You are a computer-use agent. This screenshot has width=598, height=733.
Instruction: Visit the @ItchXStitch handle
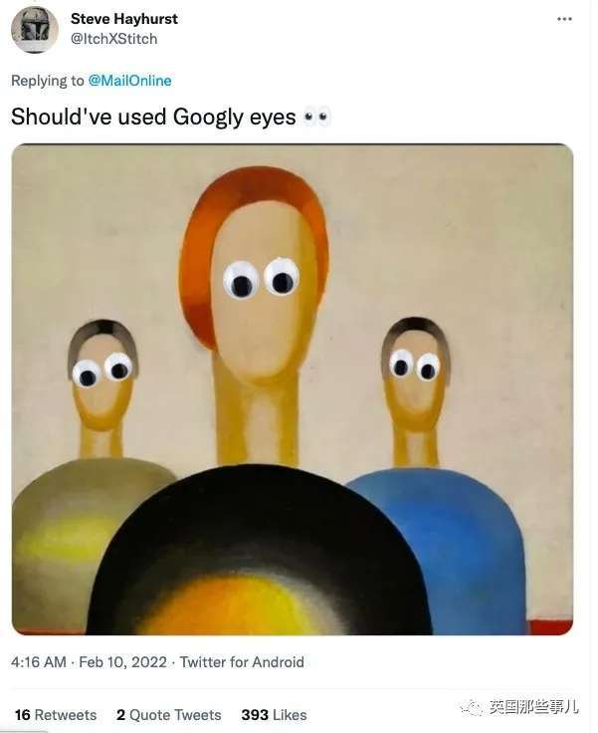click(x=113, y=39)
